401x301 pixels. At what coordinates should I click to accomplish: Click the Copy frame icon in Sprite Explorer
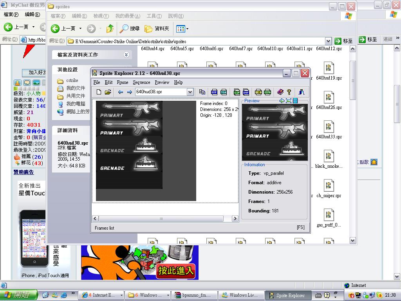coord(202,92)
